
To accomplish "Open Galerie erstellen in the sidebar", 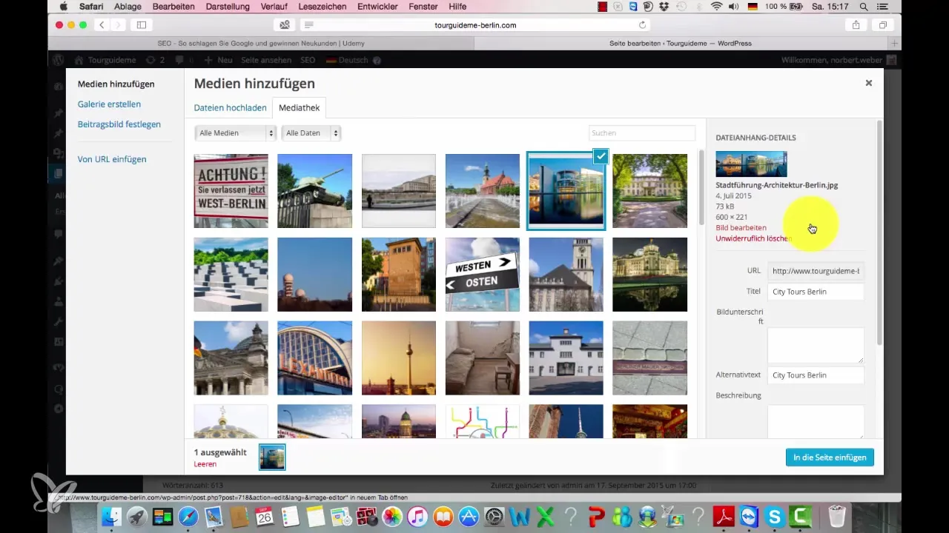I will click(109, 104).
